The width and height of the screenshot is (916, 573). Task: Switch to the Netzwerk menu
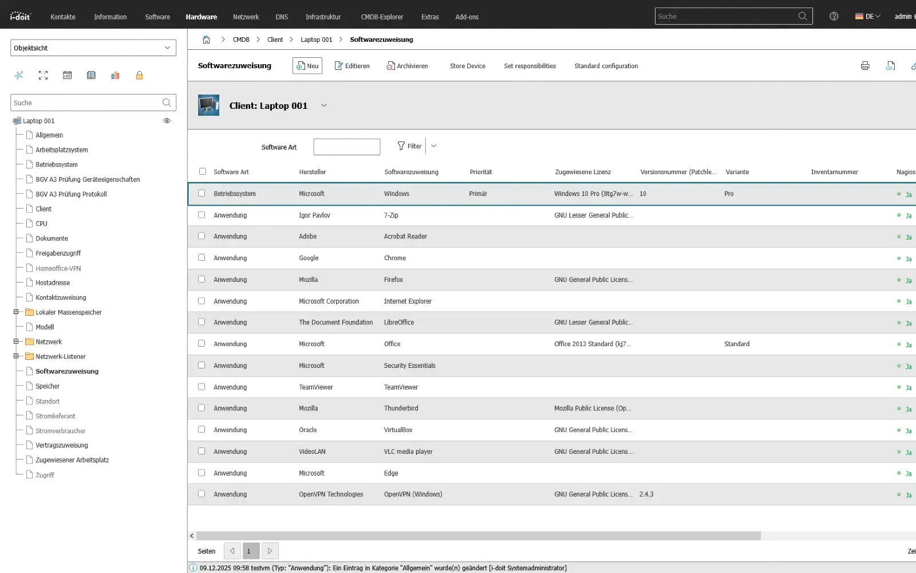point(246,17)
